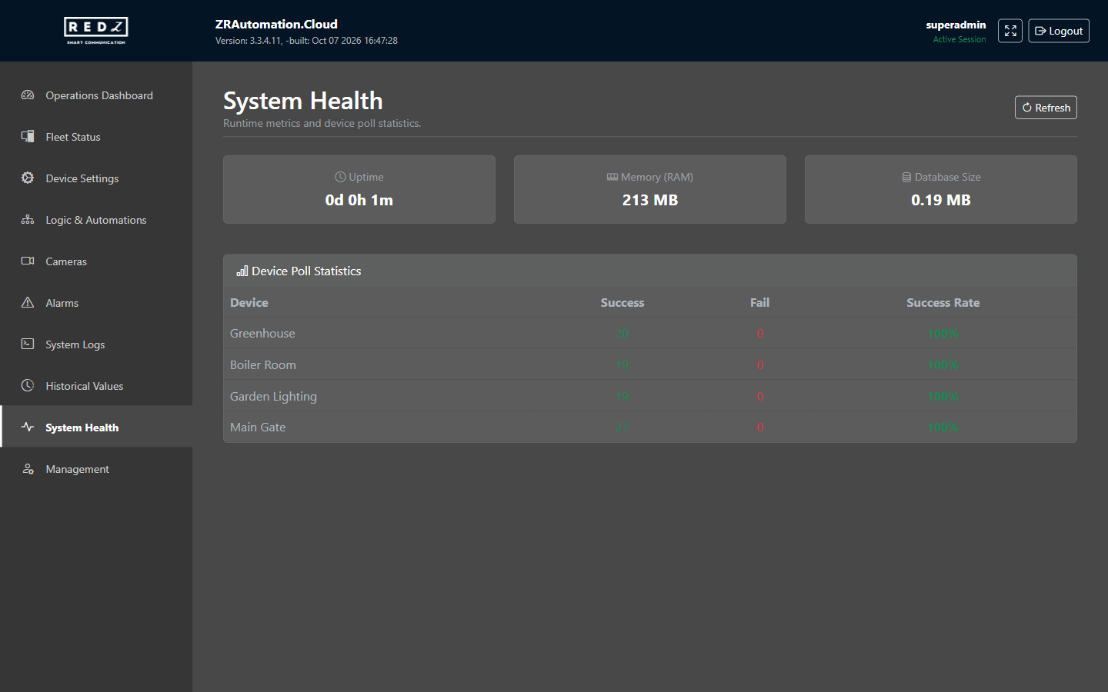1108x692 pixels.
Task: Click the Device Poll Statistics bar-chart icon
Action: pos(242,271)
